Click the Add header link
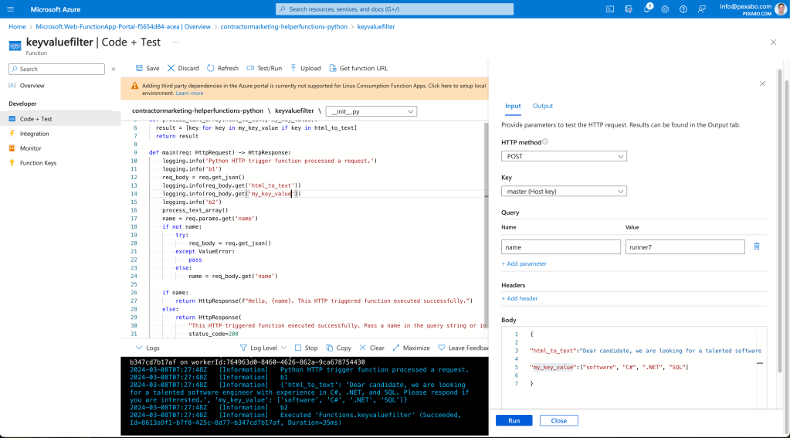The image size is (790, 438). (x=520, y=298)
